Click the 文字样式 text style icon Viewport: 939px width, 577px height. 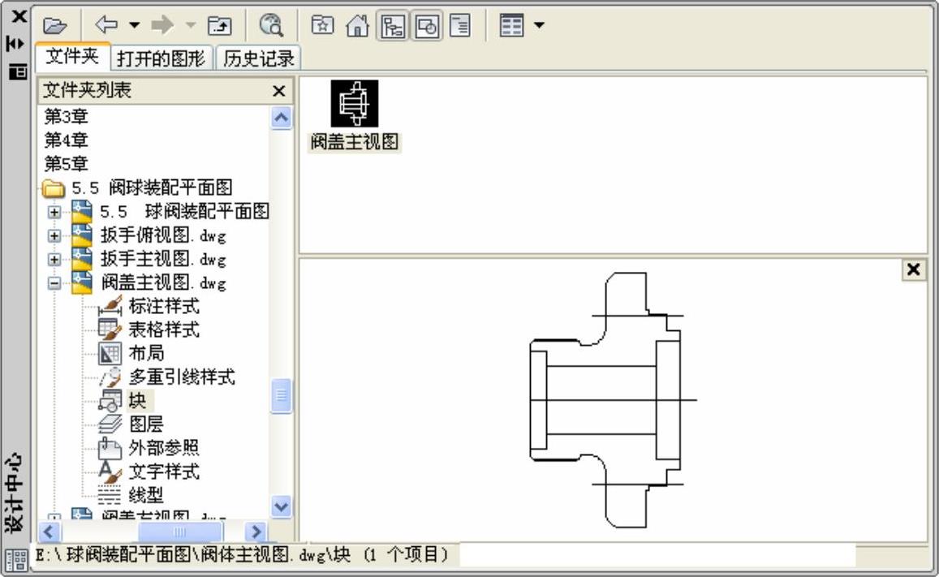click(110, 471)
